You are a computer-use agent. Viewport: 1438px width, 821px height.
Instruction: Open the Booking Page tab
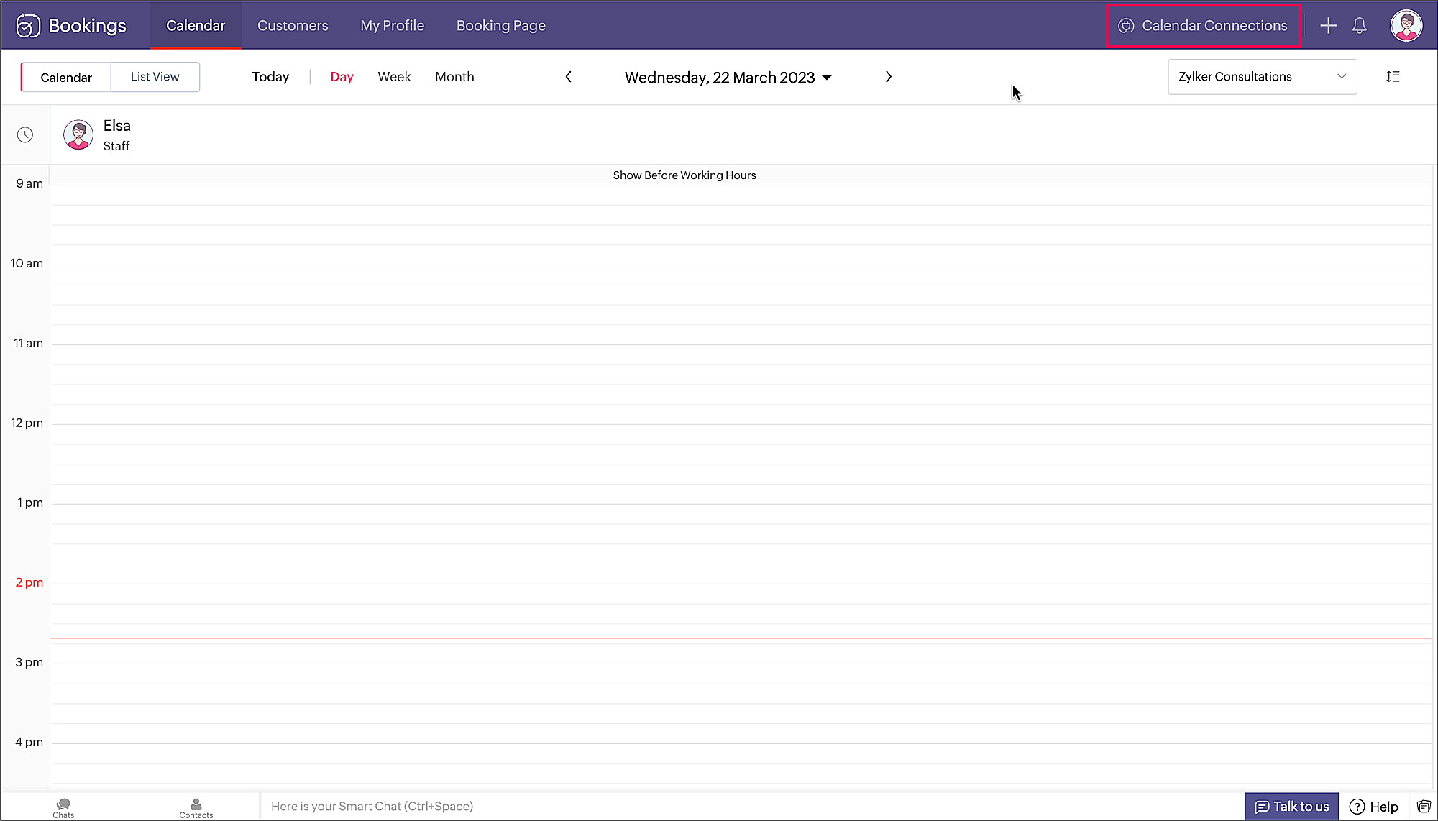click(500, 26)
